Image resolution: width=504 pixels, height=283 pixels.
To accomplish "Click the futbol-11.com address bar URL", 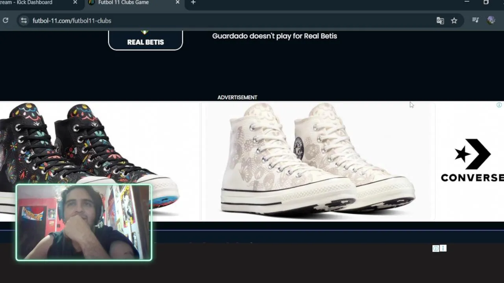I will pyautogui.click(x=72, y=21).
